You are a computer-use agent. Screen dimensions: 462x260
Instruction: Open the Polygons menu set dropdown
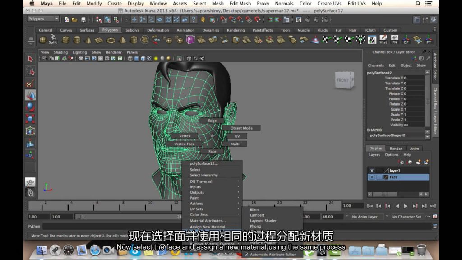43,19
